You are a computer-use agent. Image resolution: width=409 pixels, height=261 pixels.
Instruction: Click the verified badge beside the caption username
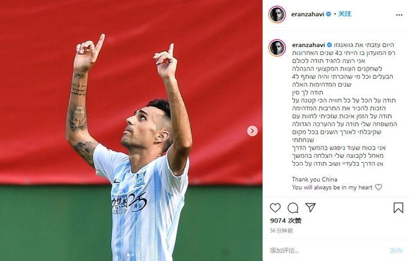tap(329, 45)
